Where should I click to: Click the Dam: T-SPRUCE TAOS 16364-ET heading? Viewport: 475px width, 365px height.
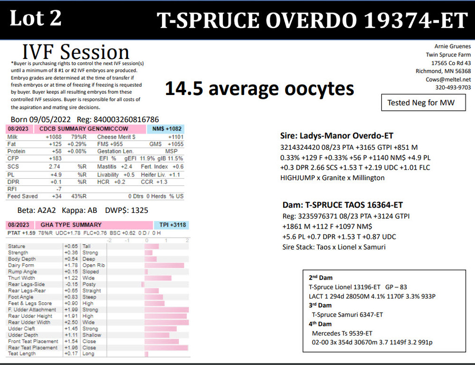pos(342,205)
